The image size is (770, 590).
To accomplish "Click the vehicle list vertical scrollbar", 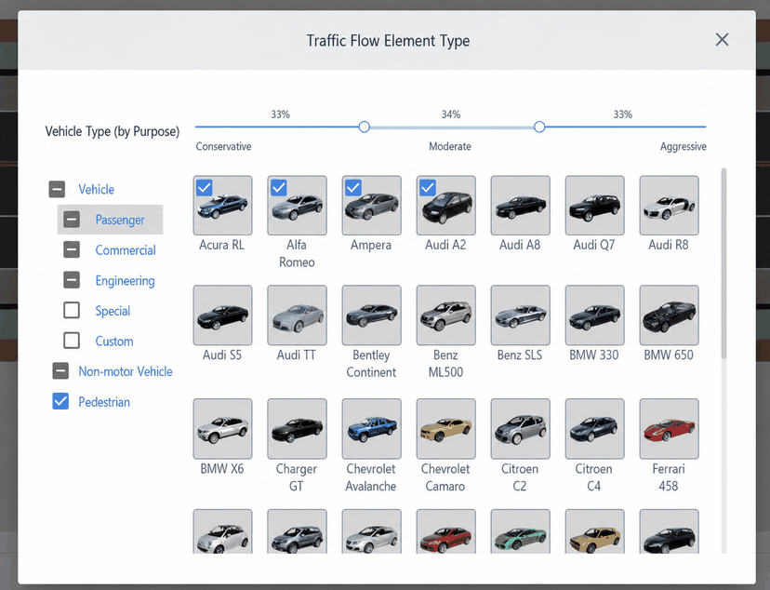I will coord(724,262).
